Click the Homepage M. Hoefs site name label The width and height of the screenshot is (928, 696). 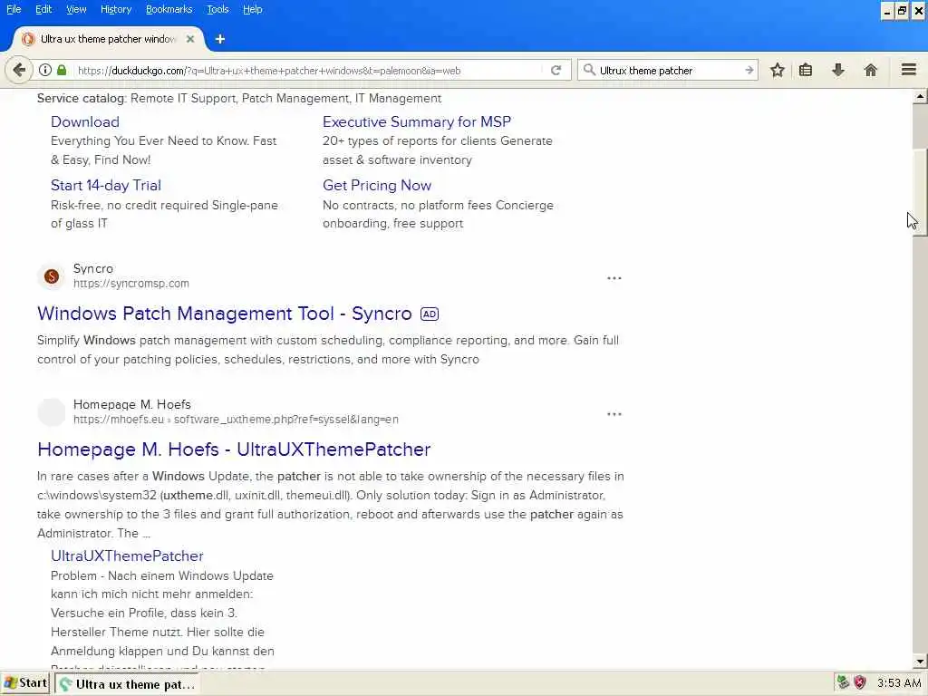(132, 404)
